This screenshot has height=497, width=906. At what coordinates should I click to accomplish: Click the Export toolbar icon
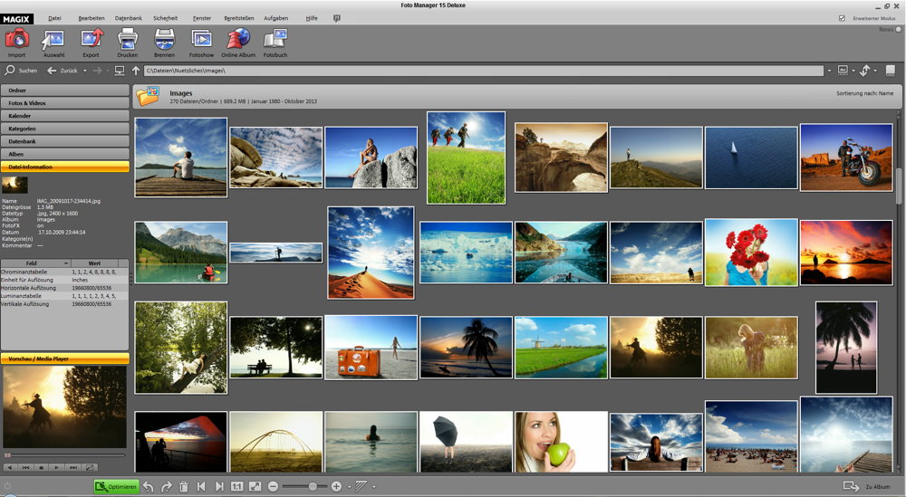point(92,39)
